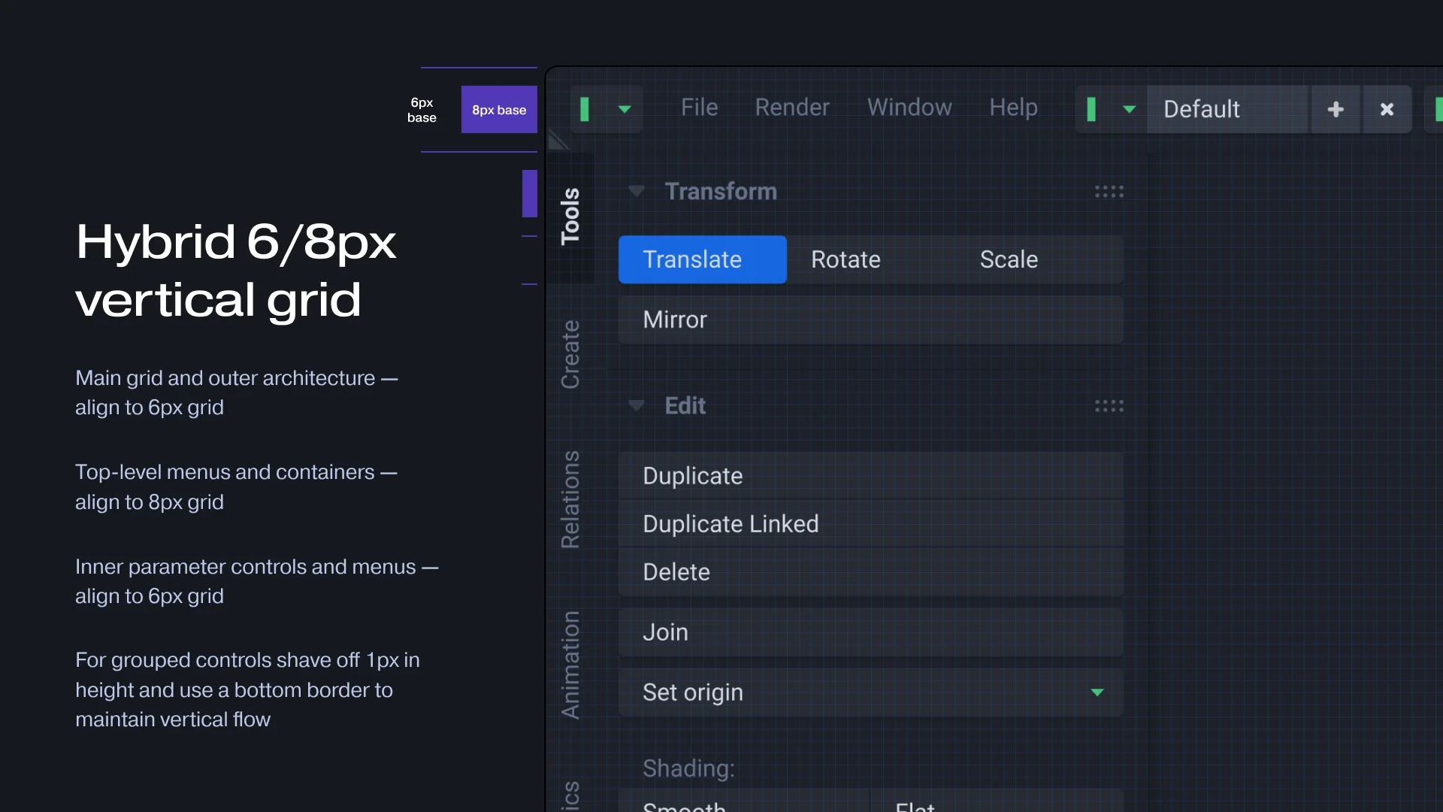
Task: Collapse the Transform panel triangle
Action: click(637, 191)
